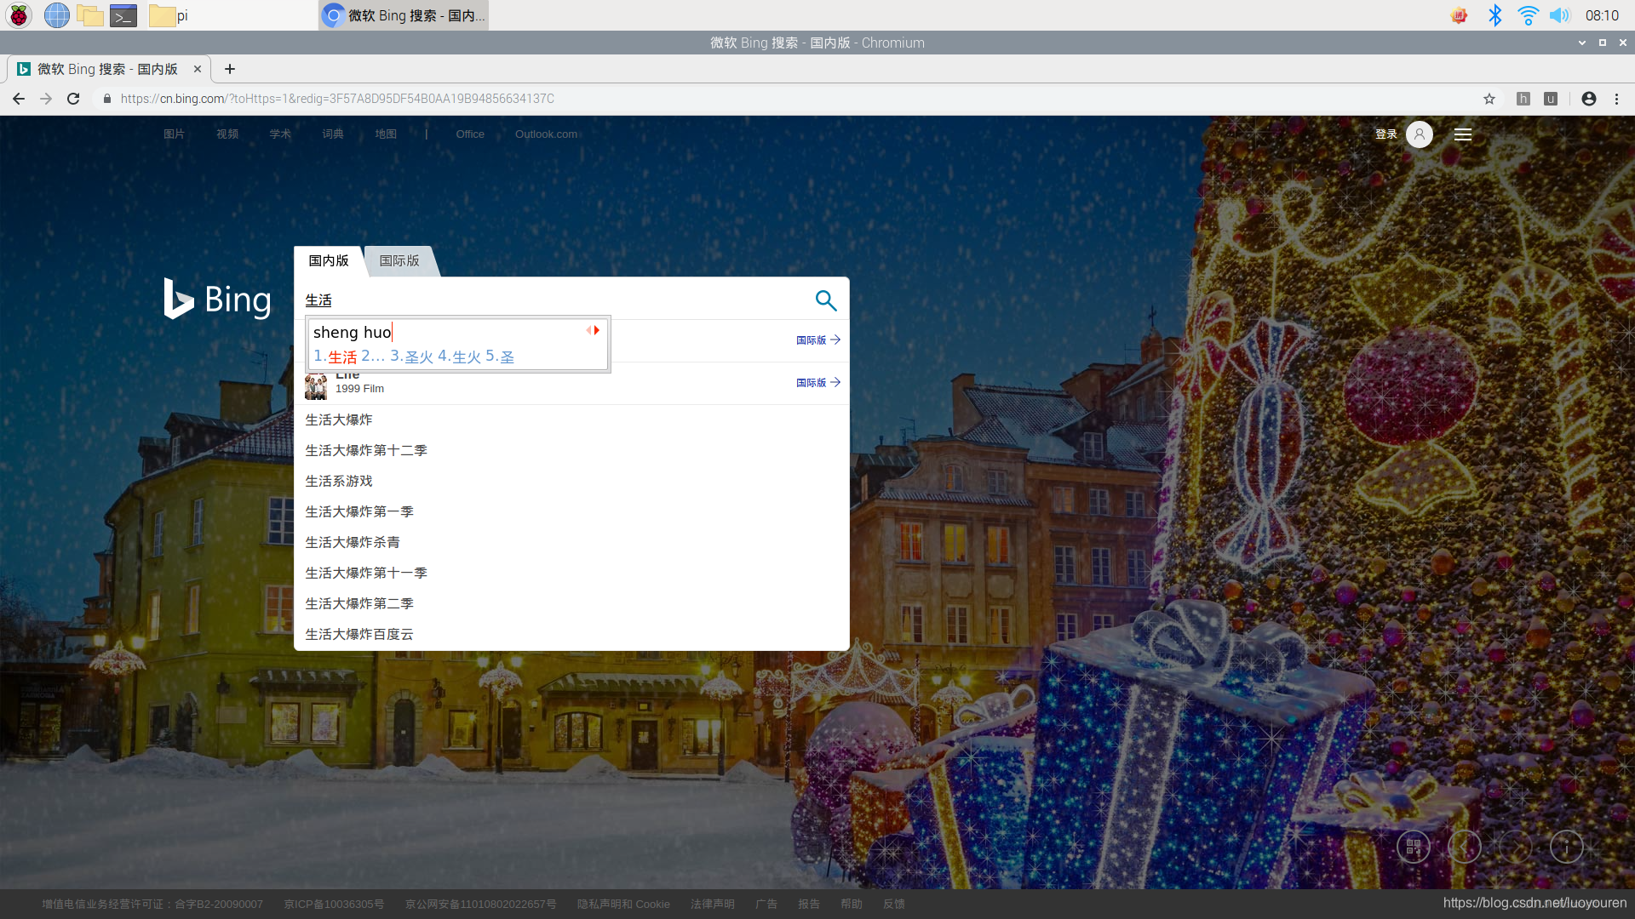The width and height of the screenshot is (1635, 919).
Task: Bookmark this page with the star icon
Action: tap(1489, 99)
